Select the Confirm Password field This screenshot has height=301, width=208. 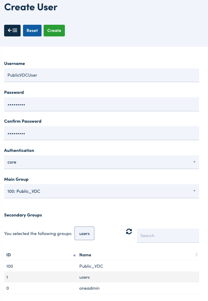(101, 133)
